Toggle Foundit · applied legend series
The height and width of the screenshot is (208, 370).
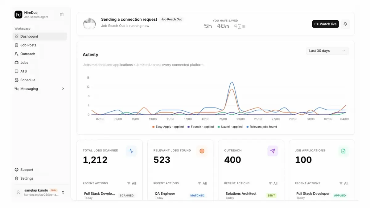click(x=201, y=127)
